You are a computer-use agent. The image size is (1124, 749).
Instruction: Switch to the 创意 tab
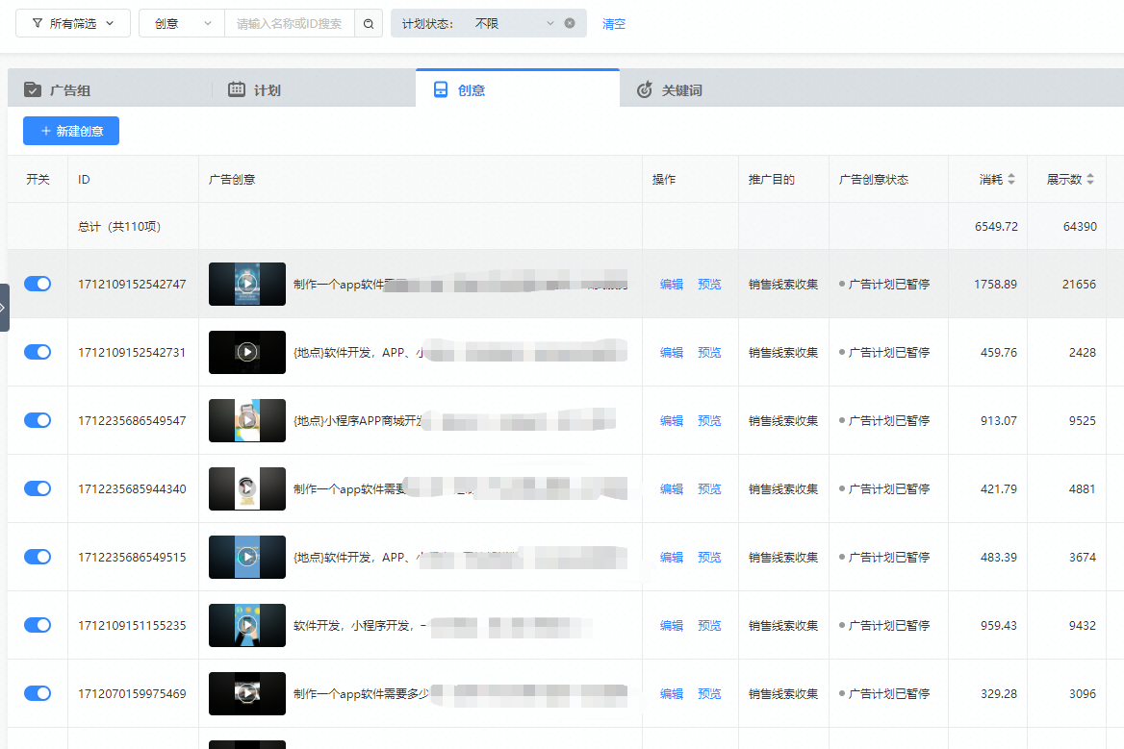518,88
